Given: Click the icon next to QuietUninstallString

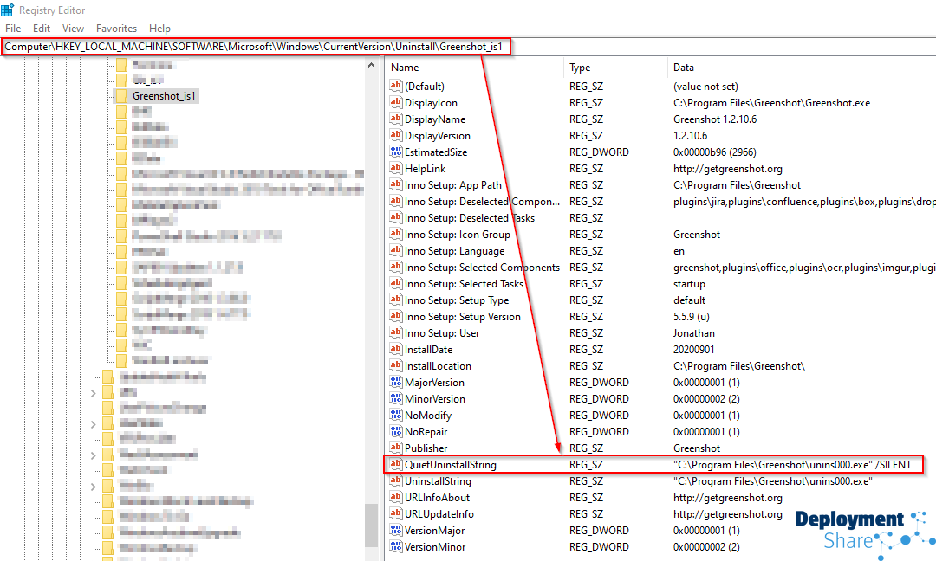Looking at the screenshot, I should coord(396,465).
